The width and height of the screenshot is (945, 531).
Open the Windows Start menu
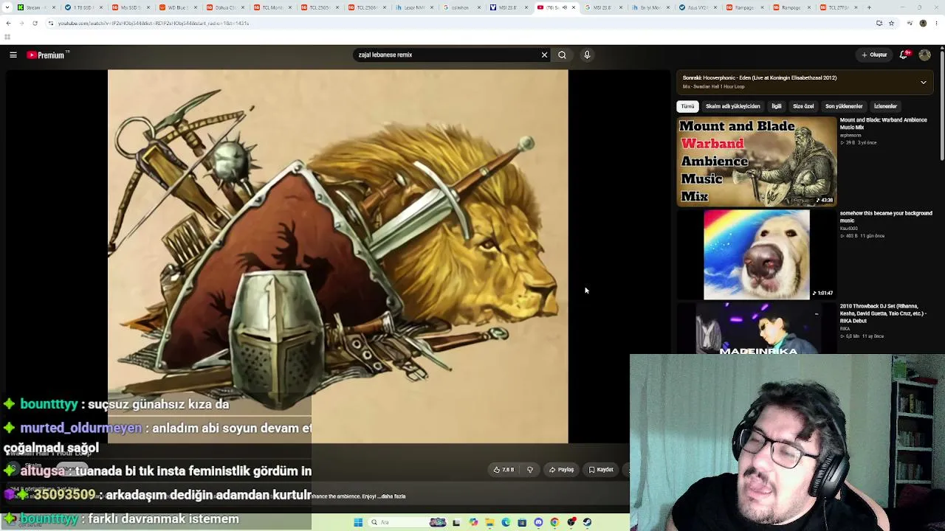pyautogui.click(x=358, y=522)
